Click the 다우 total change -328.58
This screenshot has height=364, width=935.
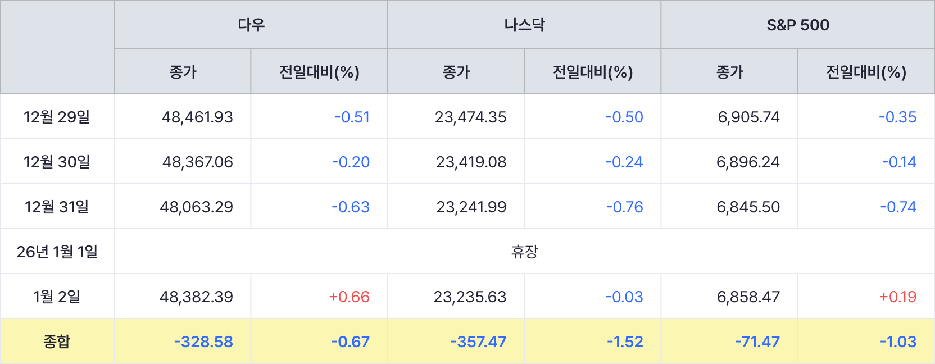point(203,342)
